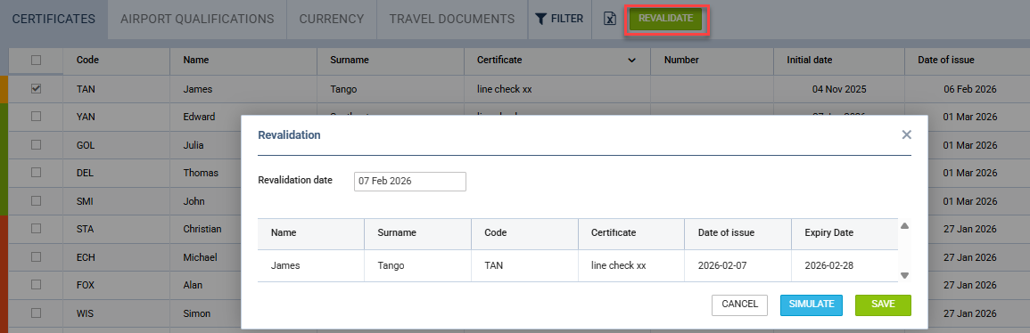Screen dimensions: 1030x333
Task: Click the Simulate button
Action: 812,305
